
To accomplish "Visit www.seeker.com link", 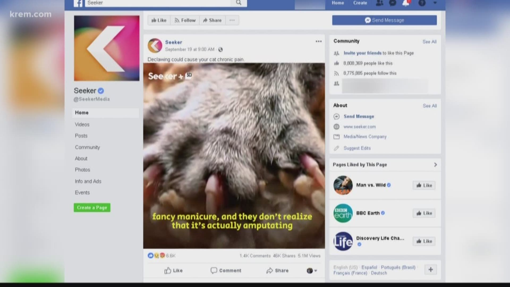I will click(359, 127).
